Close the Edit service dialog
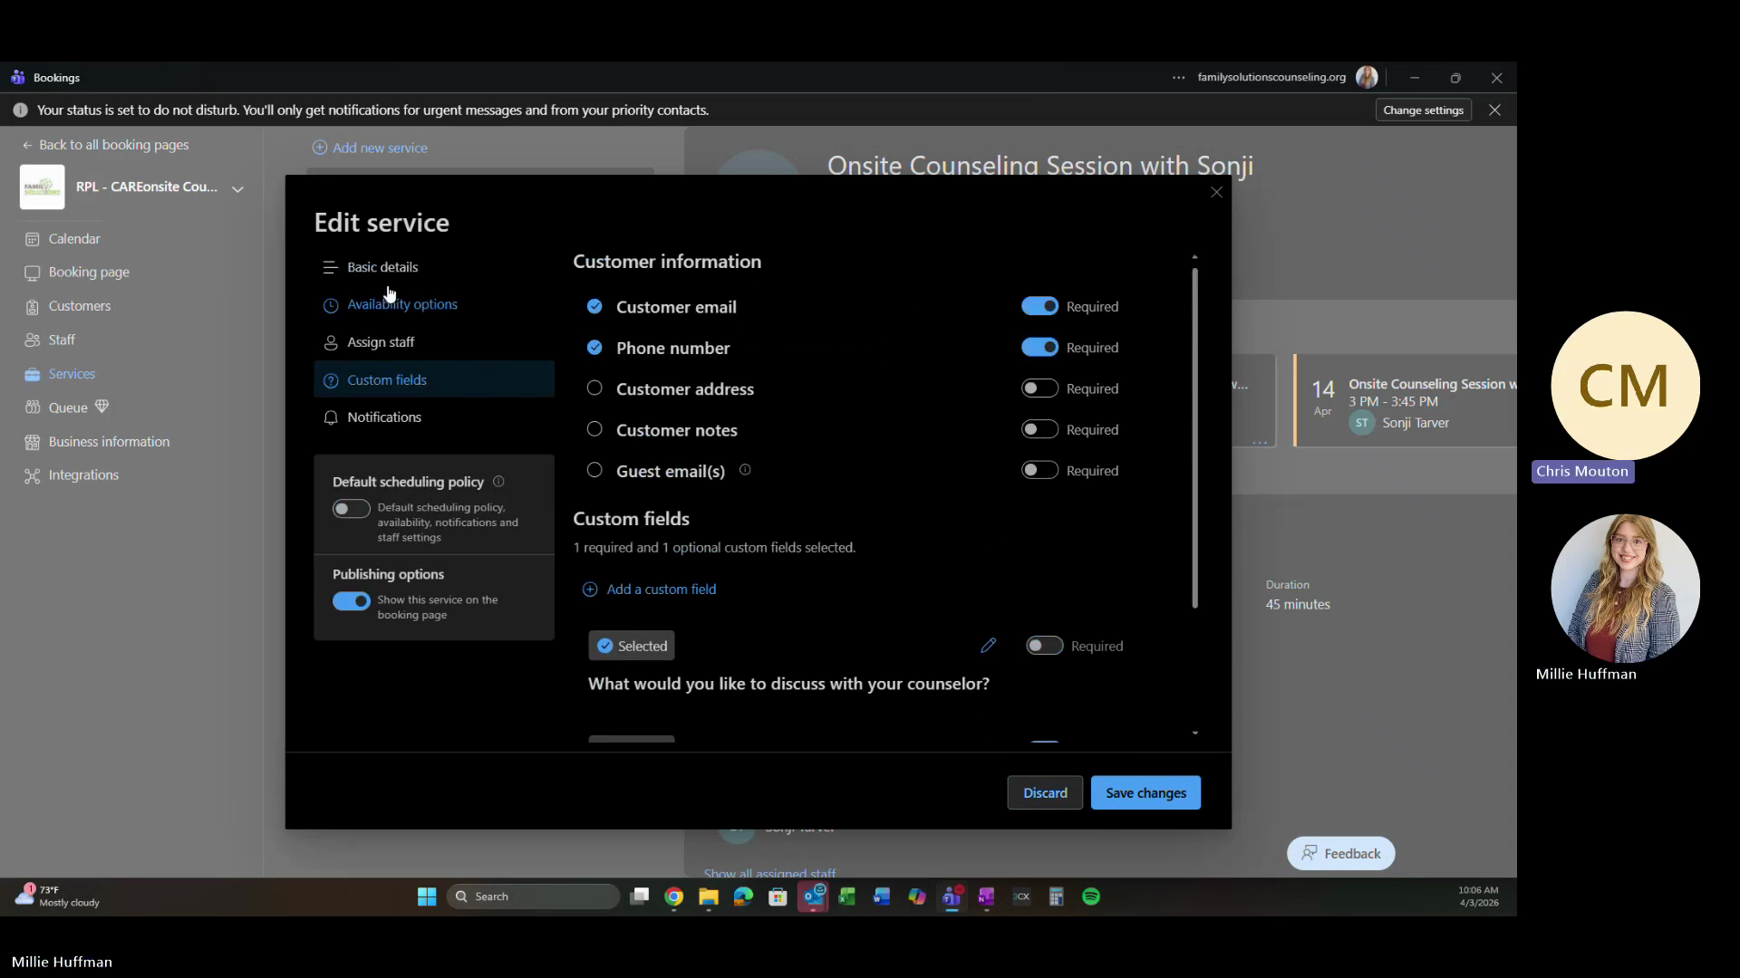Image resolution: width=1740 pixels, height=978 pixels. click(1217, 192)
